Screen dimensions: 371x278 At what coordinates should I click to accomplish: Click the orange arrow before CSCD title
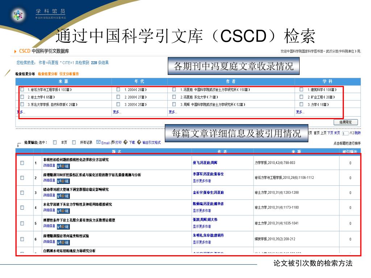(x=15, y=51)
